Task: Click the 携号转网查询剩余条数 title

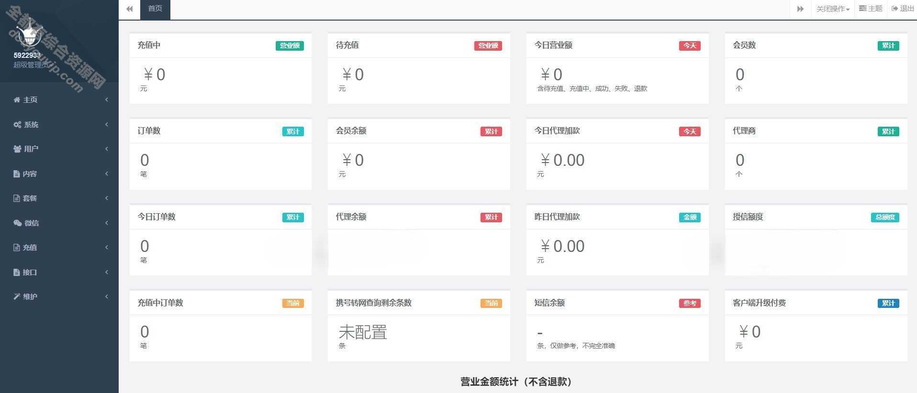Action: (374, 303)
